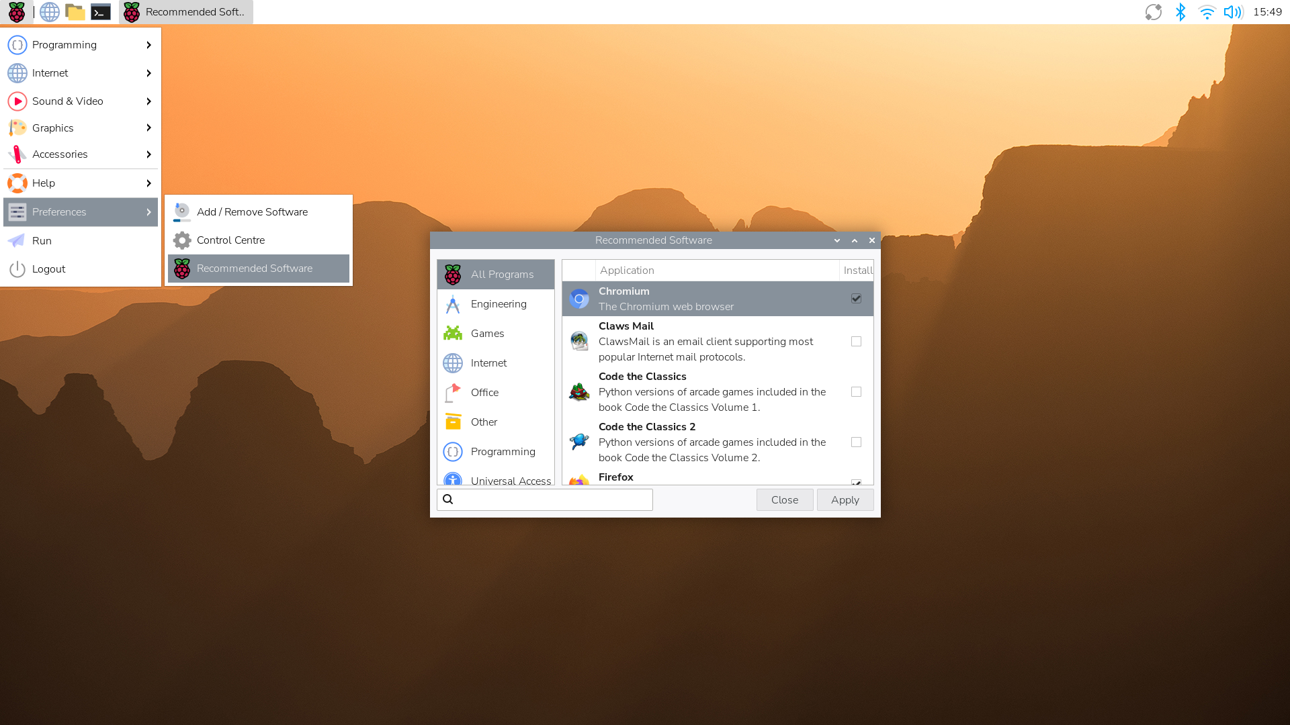Open the file manager folder icon

pyautogui.click(x=75, y=12)
